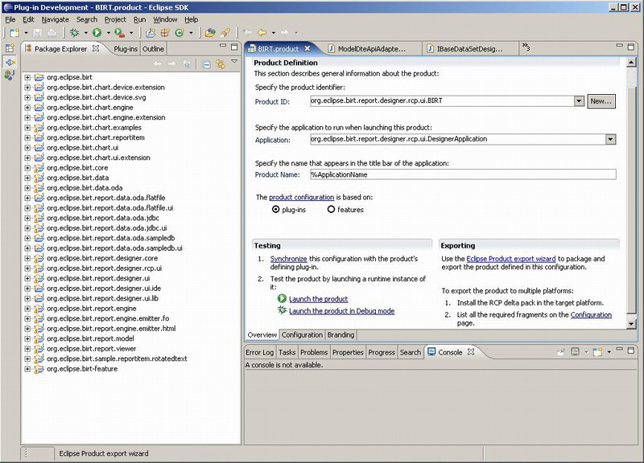Click green Launch the product icon

[282, 298]
